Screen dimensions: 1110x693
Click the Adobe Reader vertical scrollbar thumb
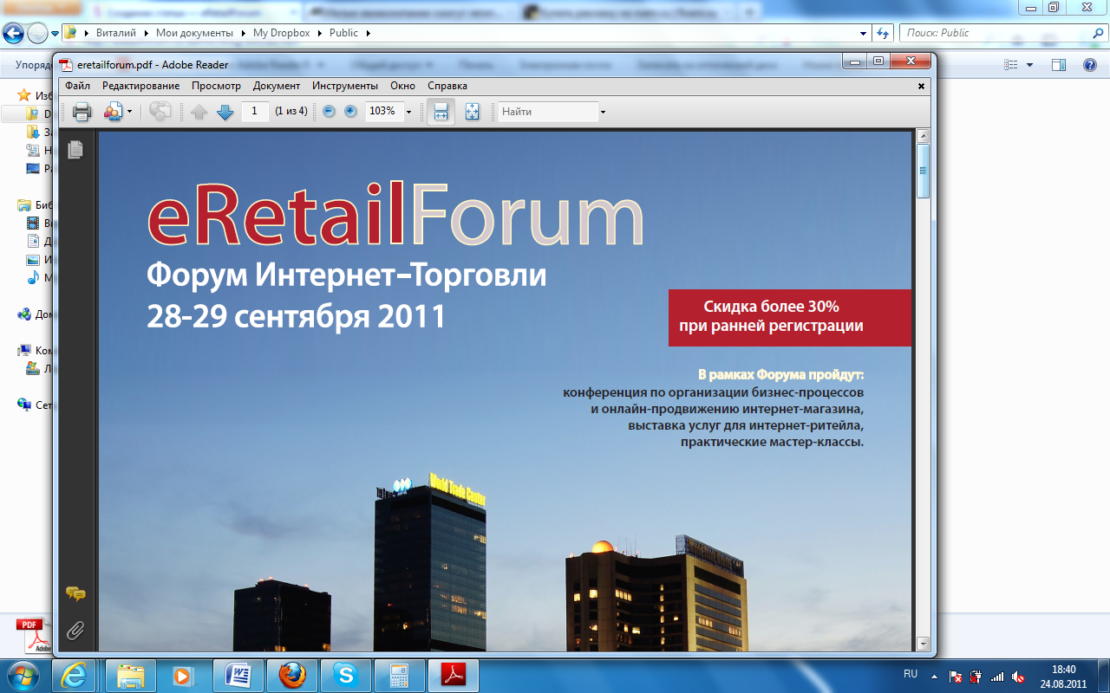pos(924,171)
